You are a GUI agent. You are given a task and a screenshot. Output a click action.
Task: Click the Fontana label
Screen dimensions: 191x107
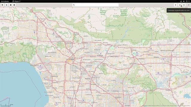[187, 52]
